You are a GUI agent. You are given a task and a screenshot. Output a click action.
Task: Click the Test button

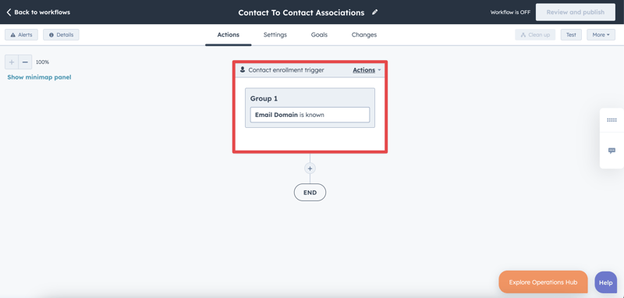571,34
